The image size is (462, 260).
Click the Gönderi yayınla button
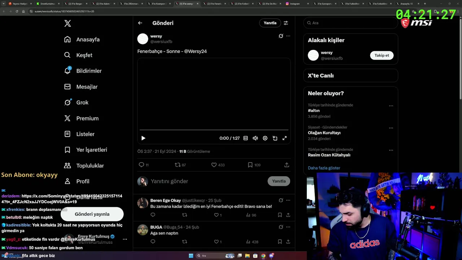(x=92, y=214)
